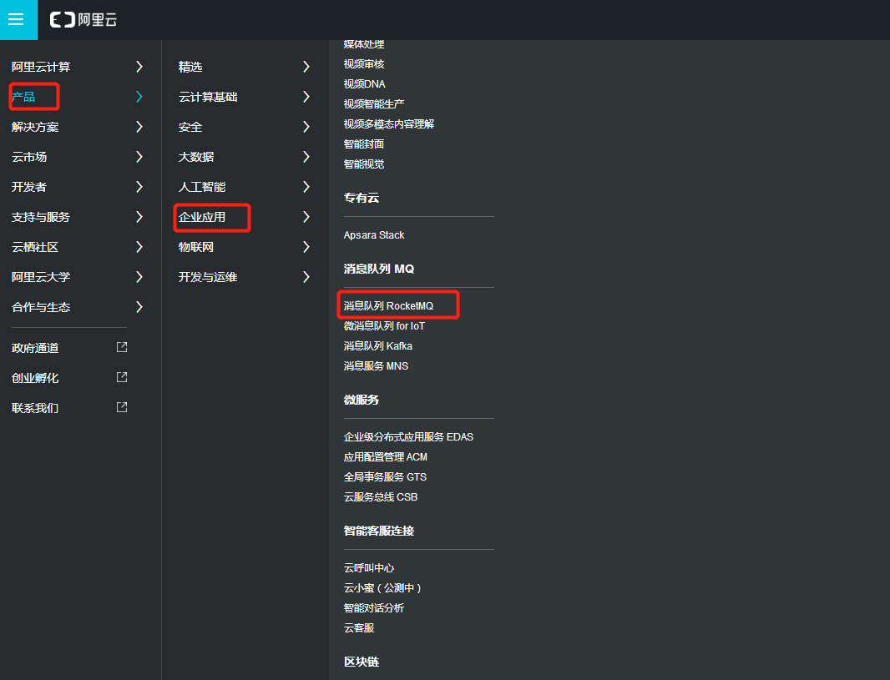Toggle the hamburger menu icon
The height and width of the screenshot is (680, 890).
pos(16,20)
